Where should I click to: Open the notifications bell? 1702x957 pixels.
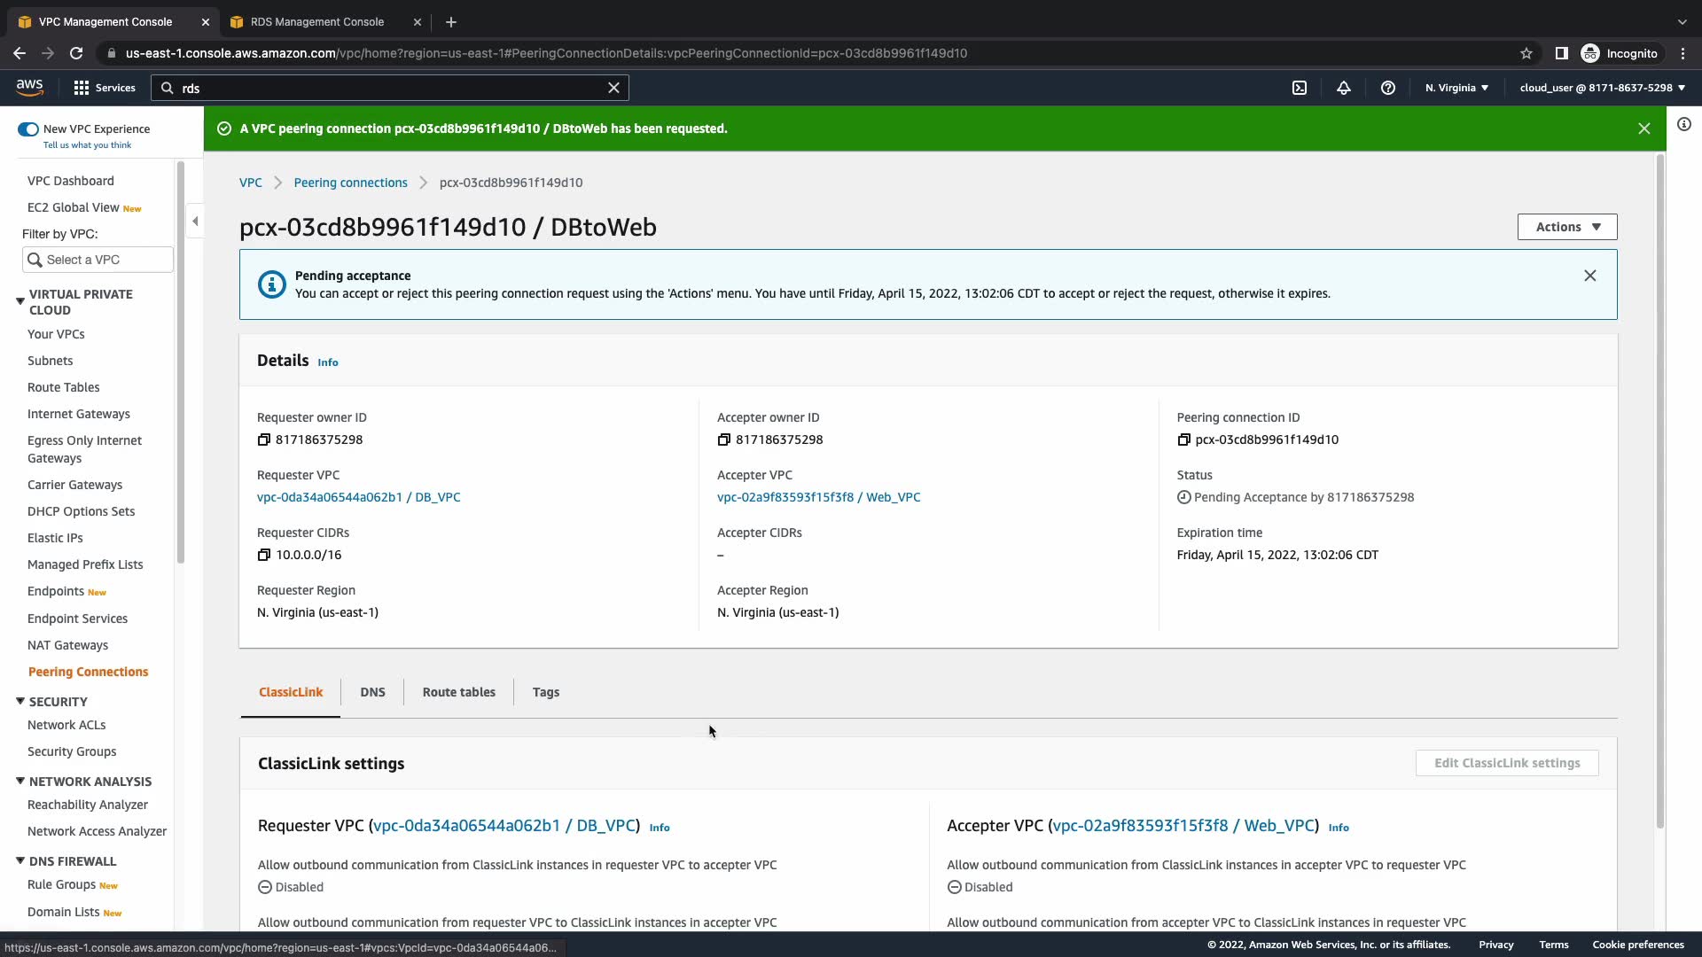click(x=1344, y=88)
